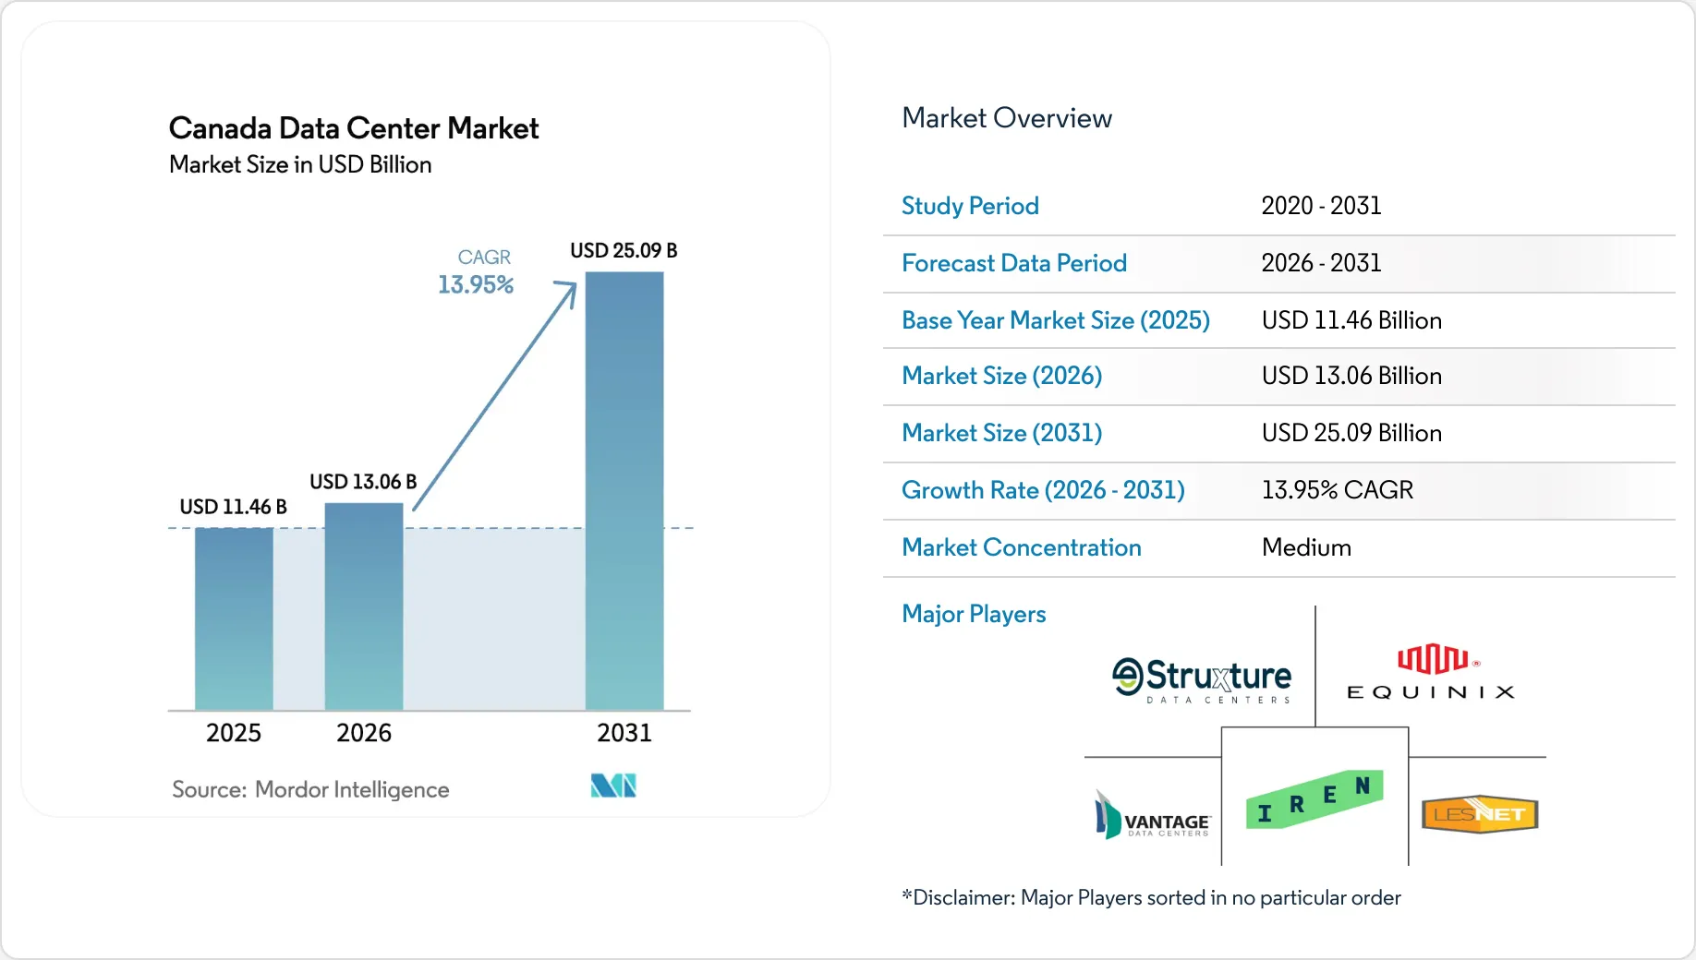1696x960 pixels.
Task: Click the LESNET logo
Action: click(1480, 814)
